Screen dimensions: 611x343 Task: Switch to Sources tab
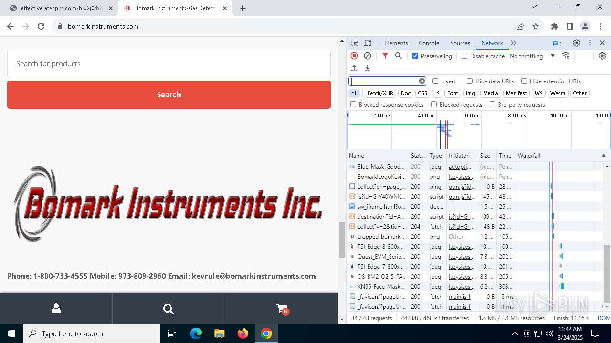(460, 43)
